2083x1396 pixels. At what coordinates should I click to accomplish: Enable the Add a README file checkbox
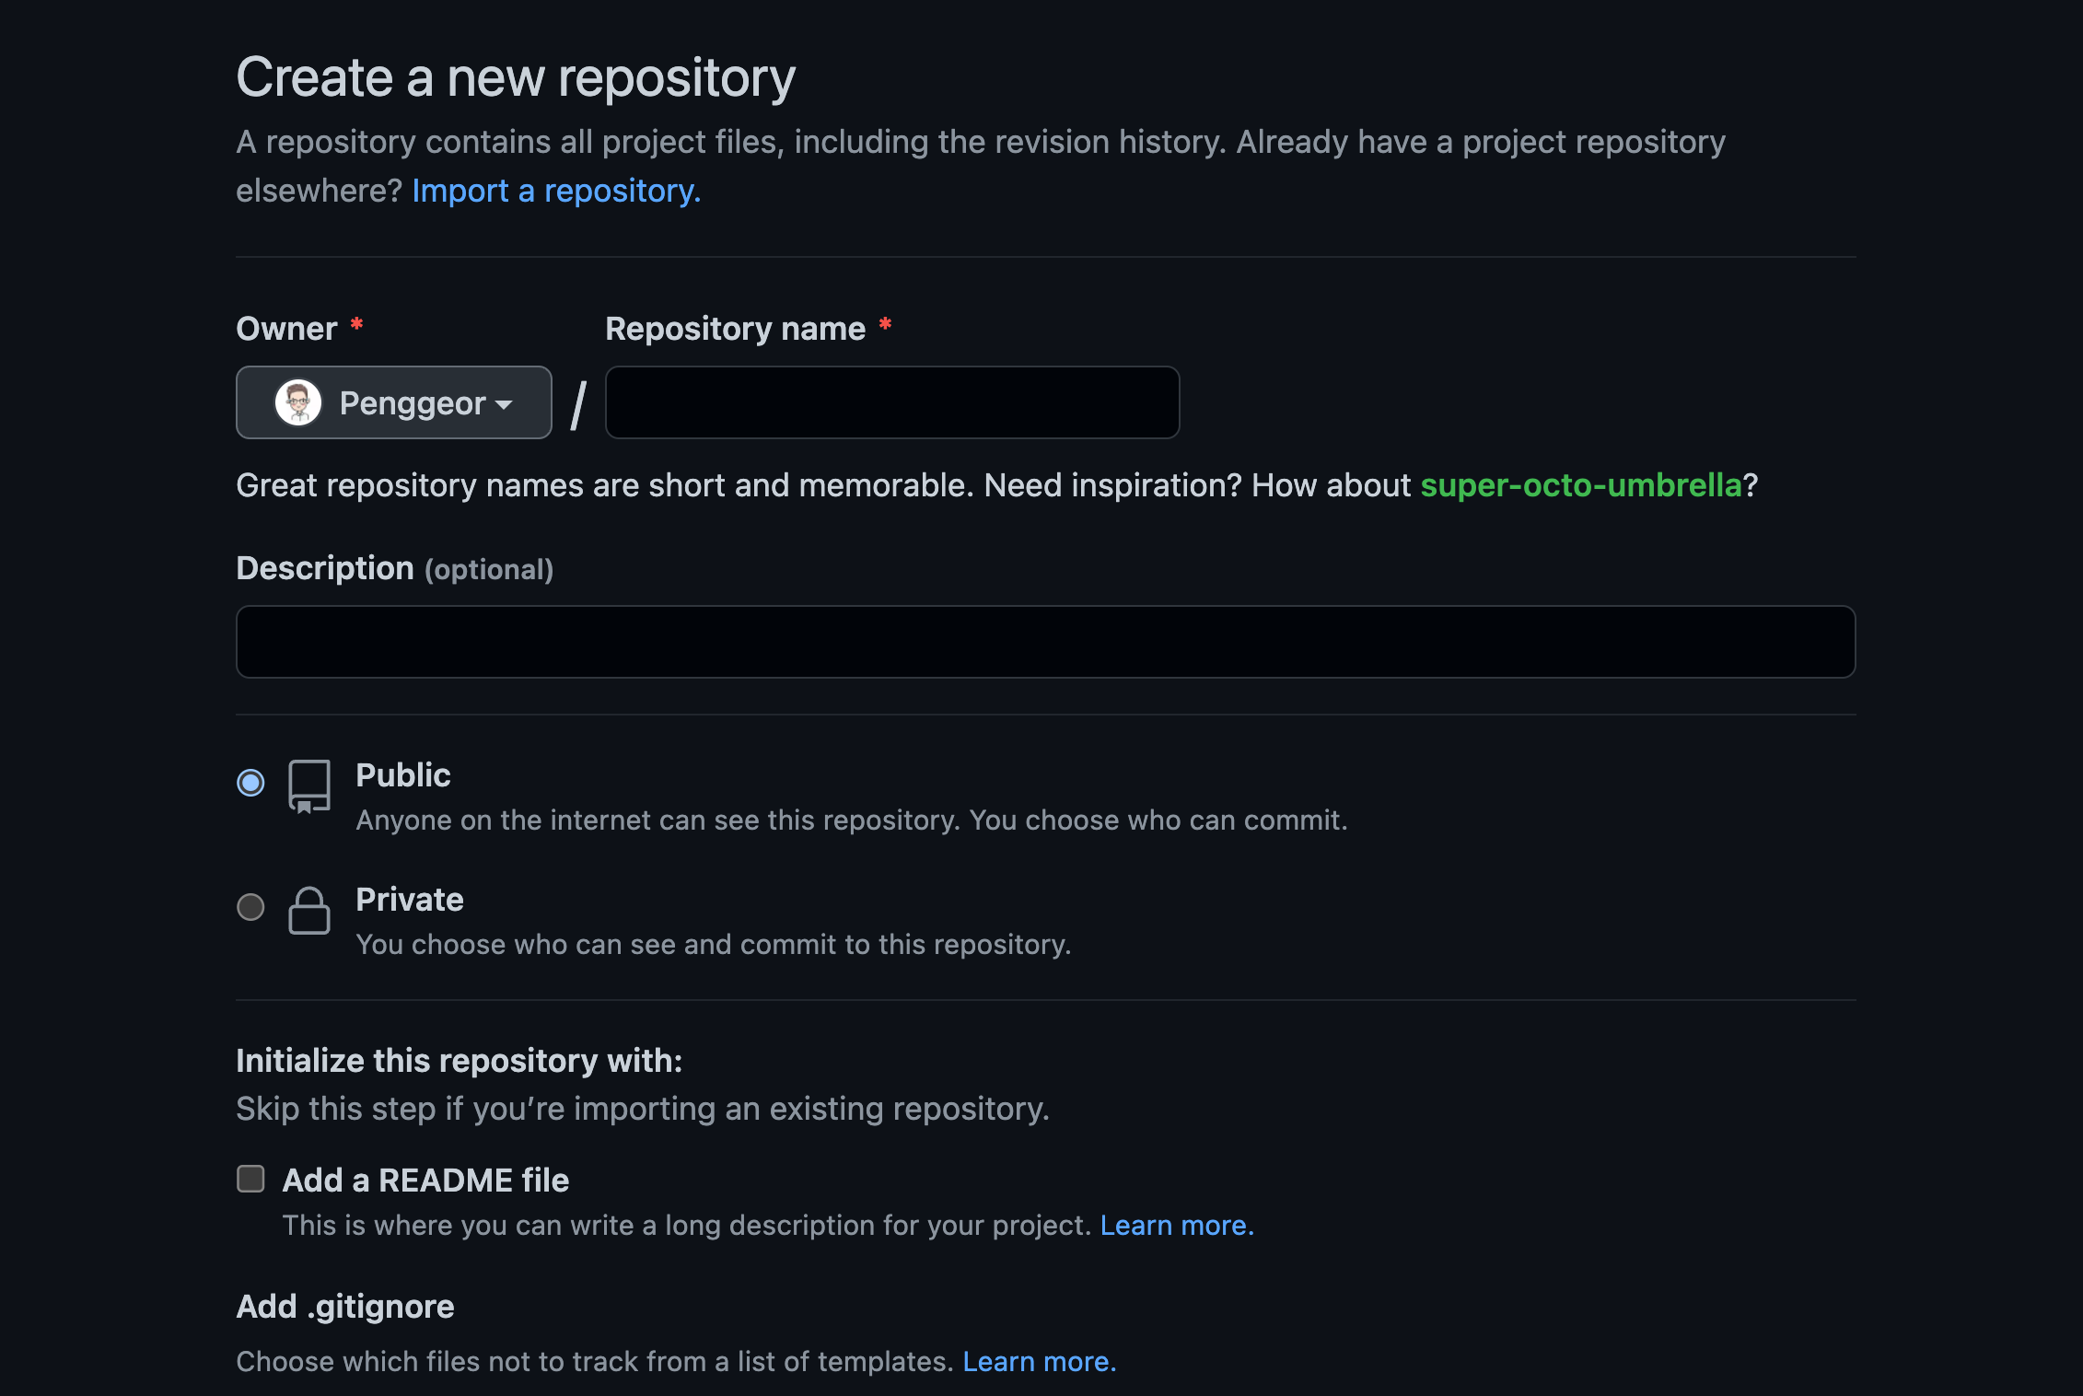[x=250, y=1179]
